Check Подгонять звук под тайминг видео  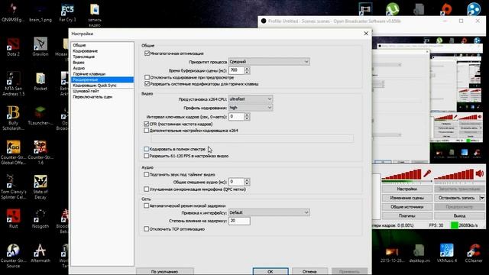click(146, 175)
